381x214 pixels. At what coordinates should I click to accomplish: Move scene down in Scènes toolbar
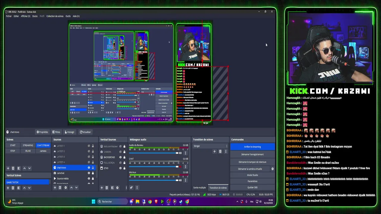point(29,168)
